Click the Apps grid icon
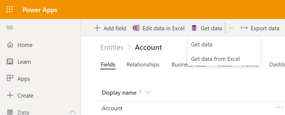This screenshot has height=115, width=285. coord(10,79)
